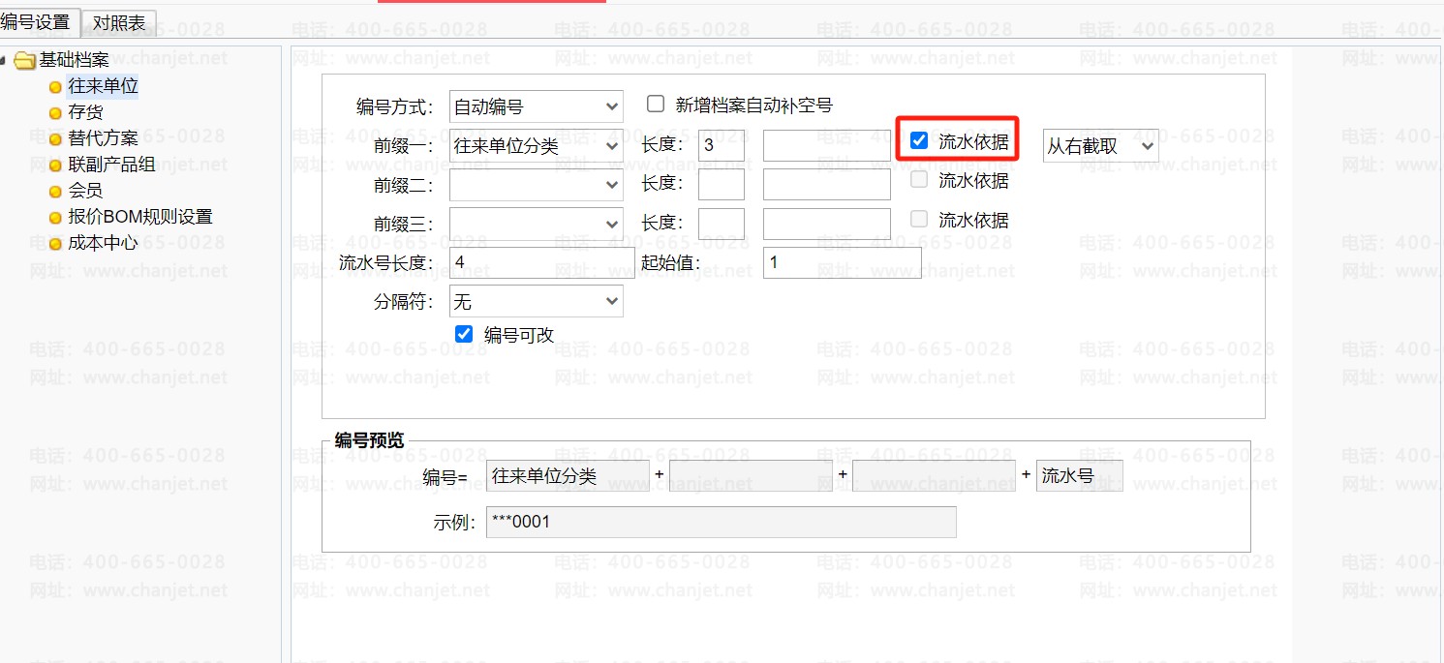Click the 基础档案 folder icon

[x=24, y=61]
